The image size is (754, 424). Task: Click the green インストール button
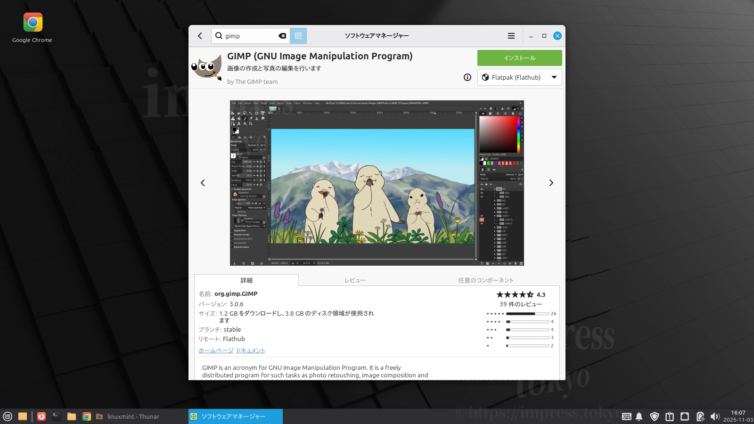[520, 58]
